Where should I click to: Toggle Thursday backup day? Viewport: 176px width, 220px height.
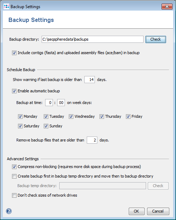(x=102, y=116)
